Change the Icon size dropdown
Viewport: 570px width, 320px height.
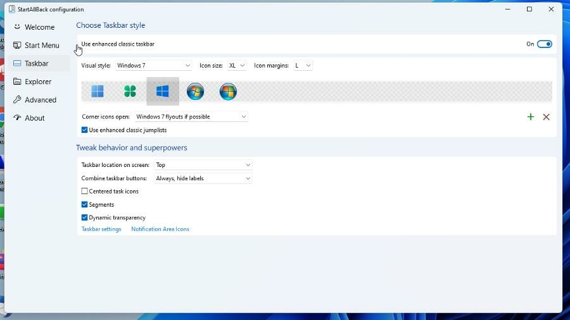[237, 66]
